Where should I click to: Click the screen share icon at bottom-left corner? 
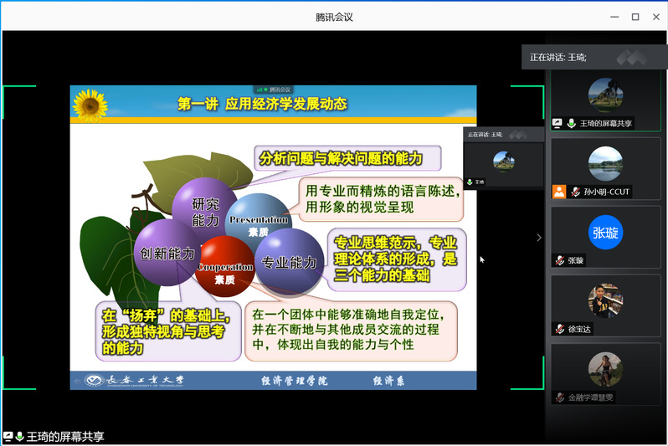[x=8, y=437]
